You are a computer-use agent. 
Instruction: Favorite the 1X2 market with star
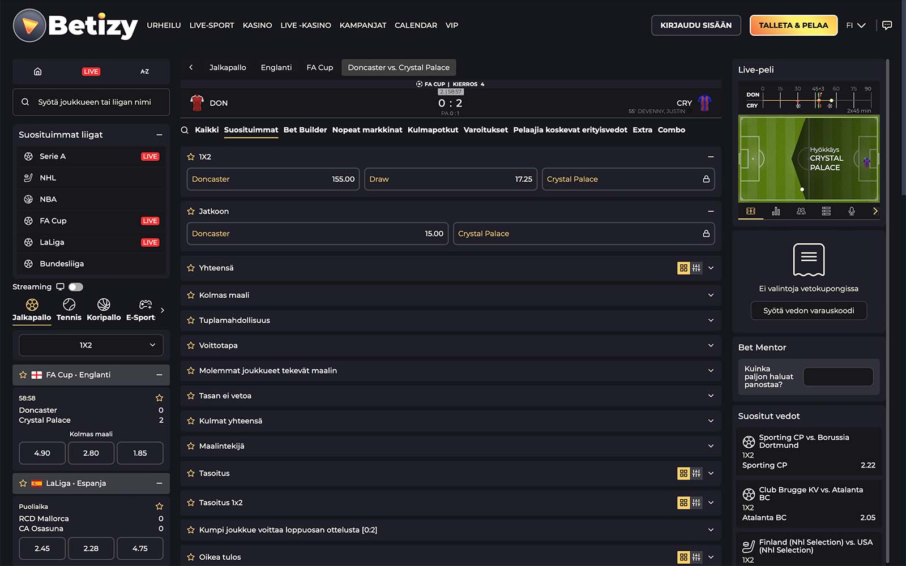pos(191,157)
